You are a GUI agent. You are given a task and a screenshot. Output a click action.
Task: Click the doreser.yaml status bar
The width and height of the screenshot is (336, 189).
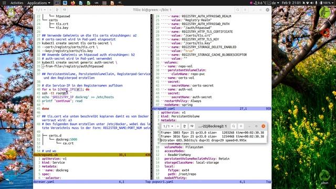(92, 182)
